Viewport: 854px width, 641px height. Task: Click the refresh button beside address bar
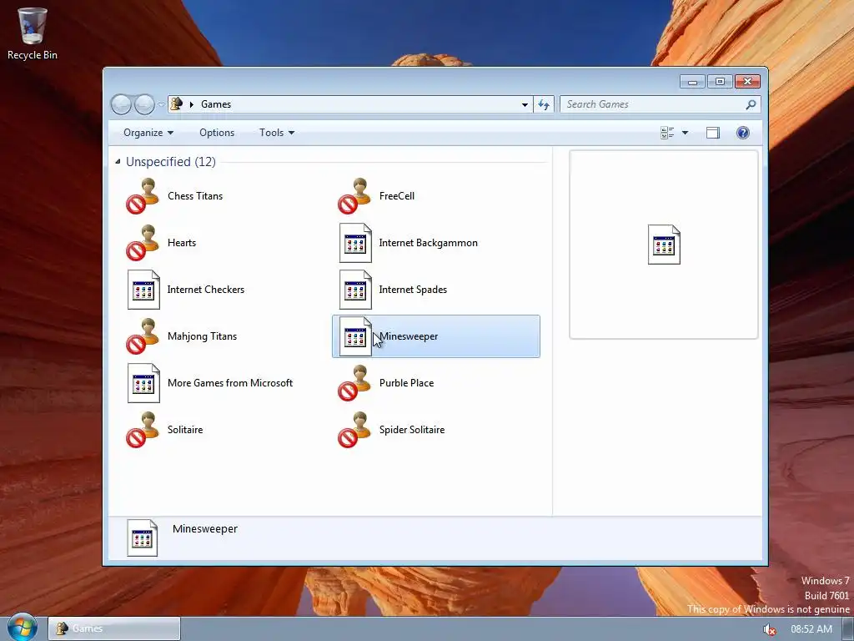tap(544, 104)
